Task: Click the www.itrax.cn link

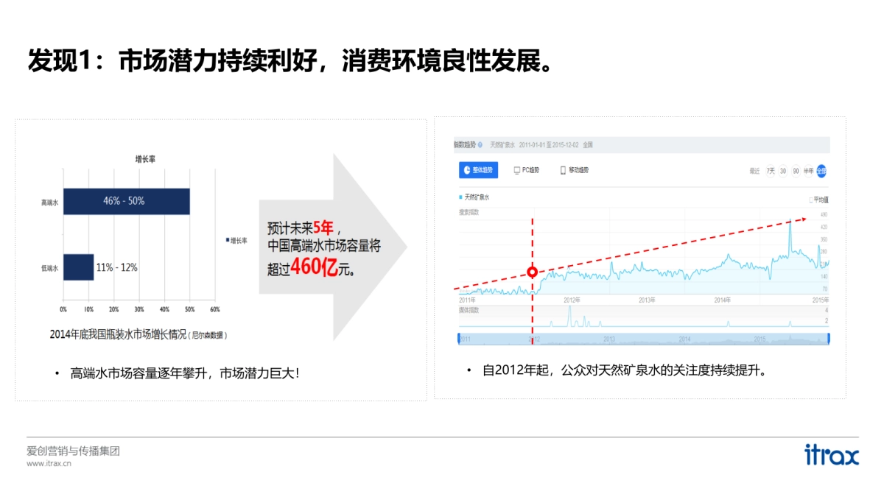Action: coord(49,464)
